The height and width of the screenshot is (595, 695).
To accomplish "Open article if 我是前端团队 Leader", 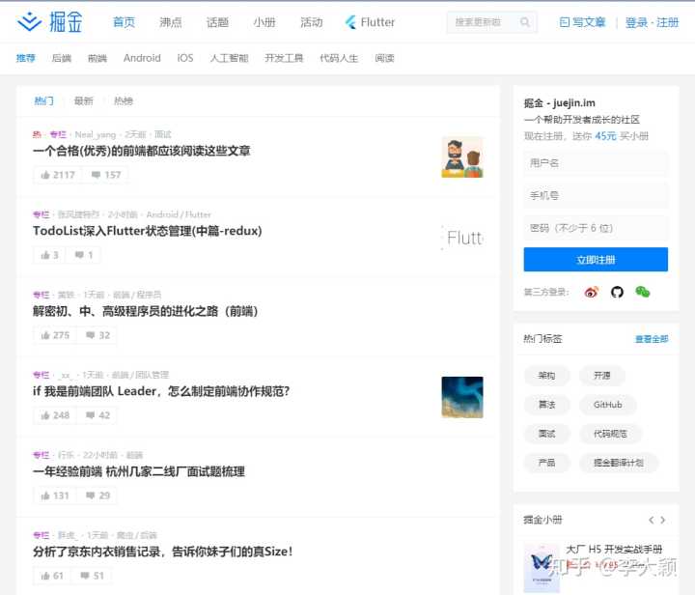I will (161, 391).
